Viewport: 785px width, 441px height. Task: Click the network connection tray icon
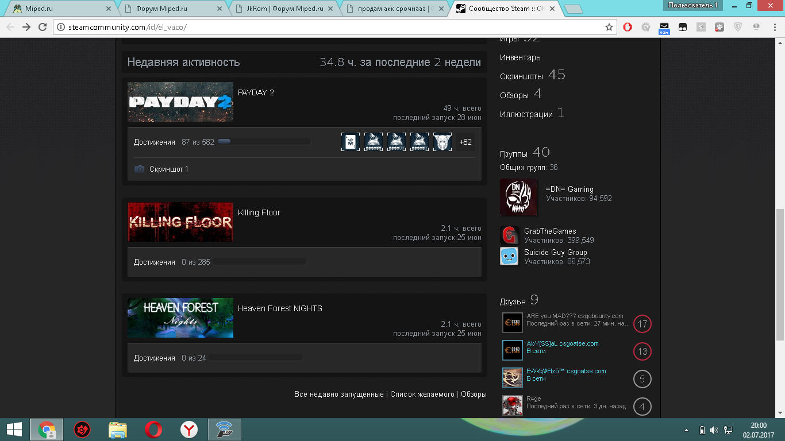point(728,430)
